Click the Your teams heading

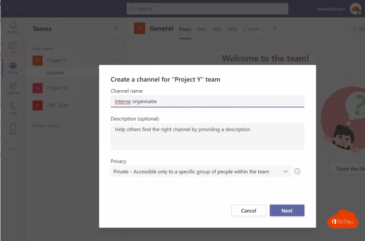[43, 49]
